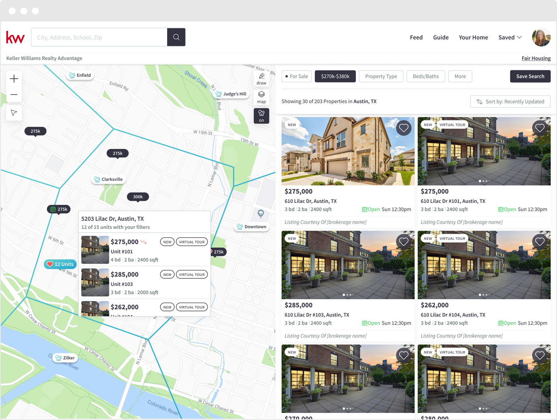557x420 pixels.
Task: Open Sort by: Recently Updated dropdown
Action: [510, 101]
